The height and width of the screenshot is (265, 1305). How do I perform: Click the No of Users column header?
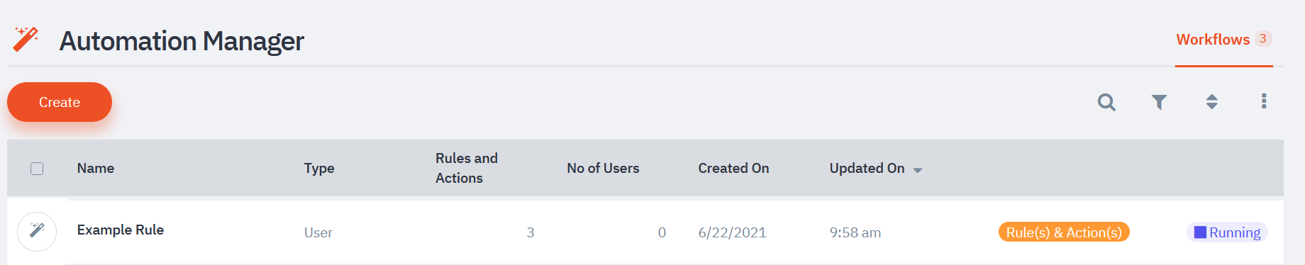pyautogui.click(x=603, y=168)
